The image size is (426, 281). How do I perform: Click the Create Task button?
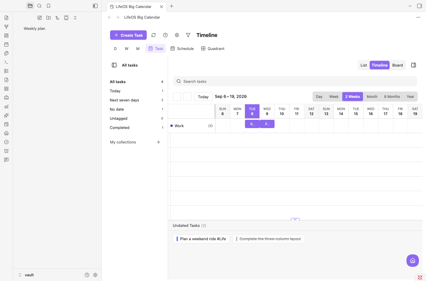point(128,35)
